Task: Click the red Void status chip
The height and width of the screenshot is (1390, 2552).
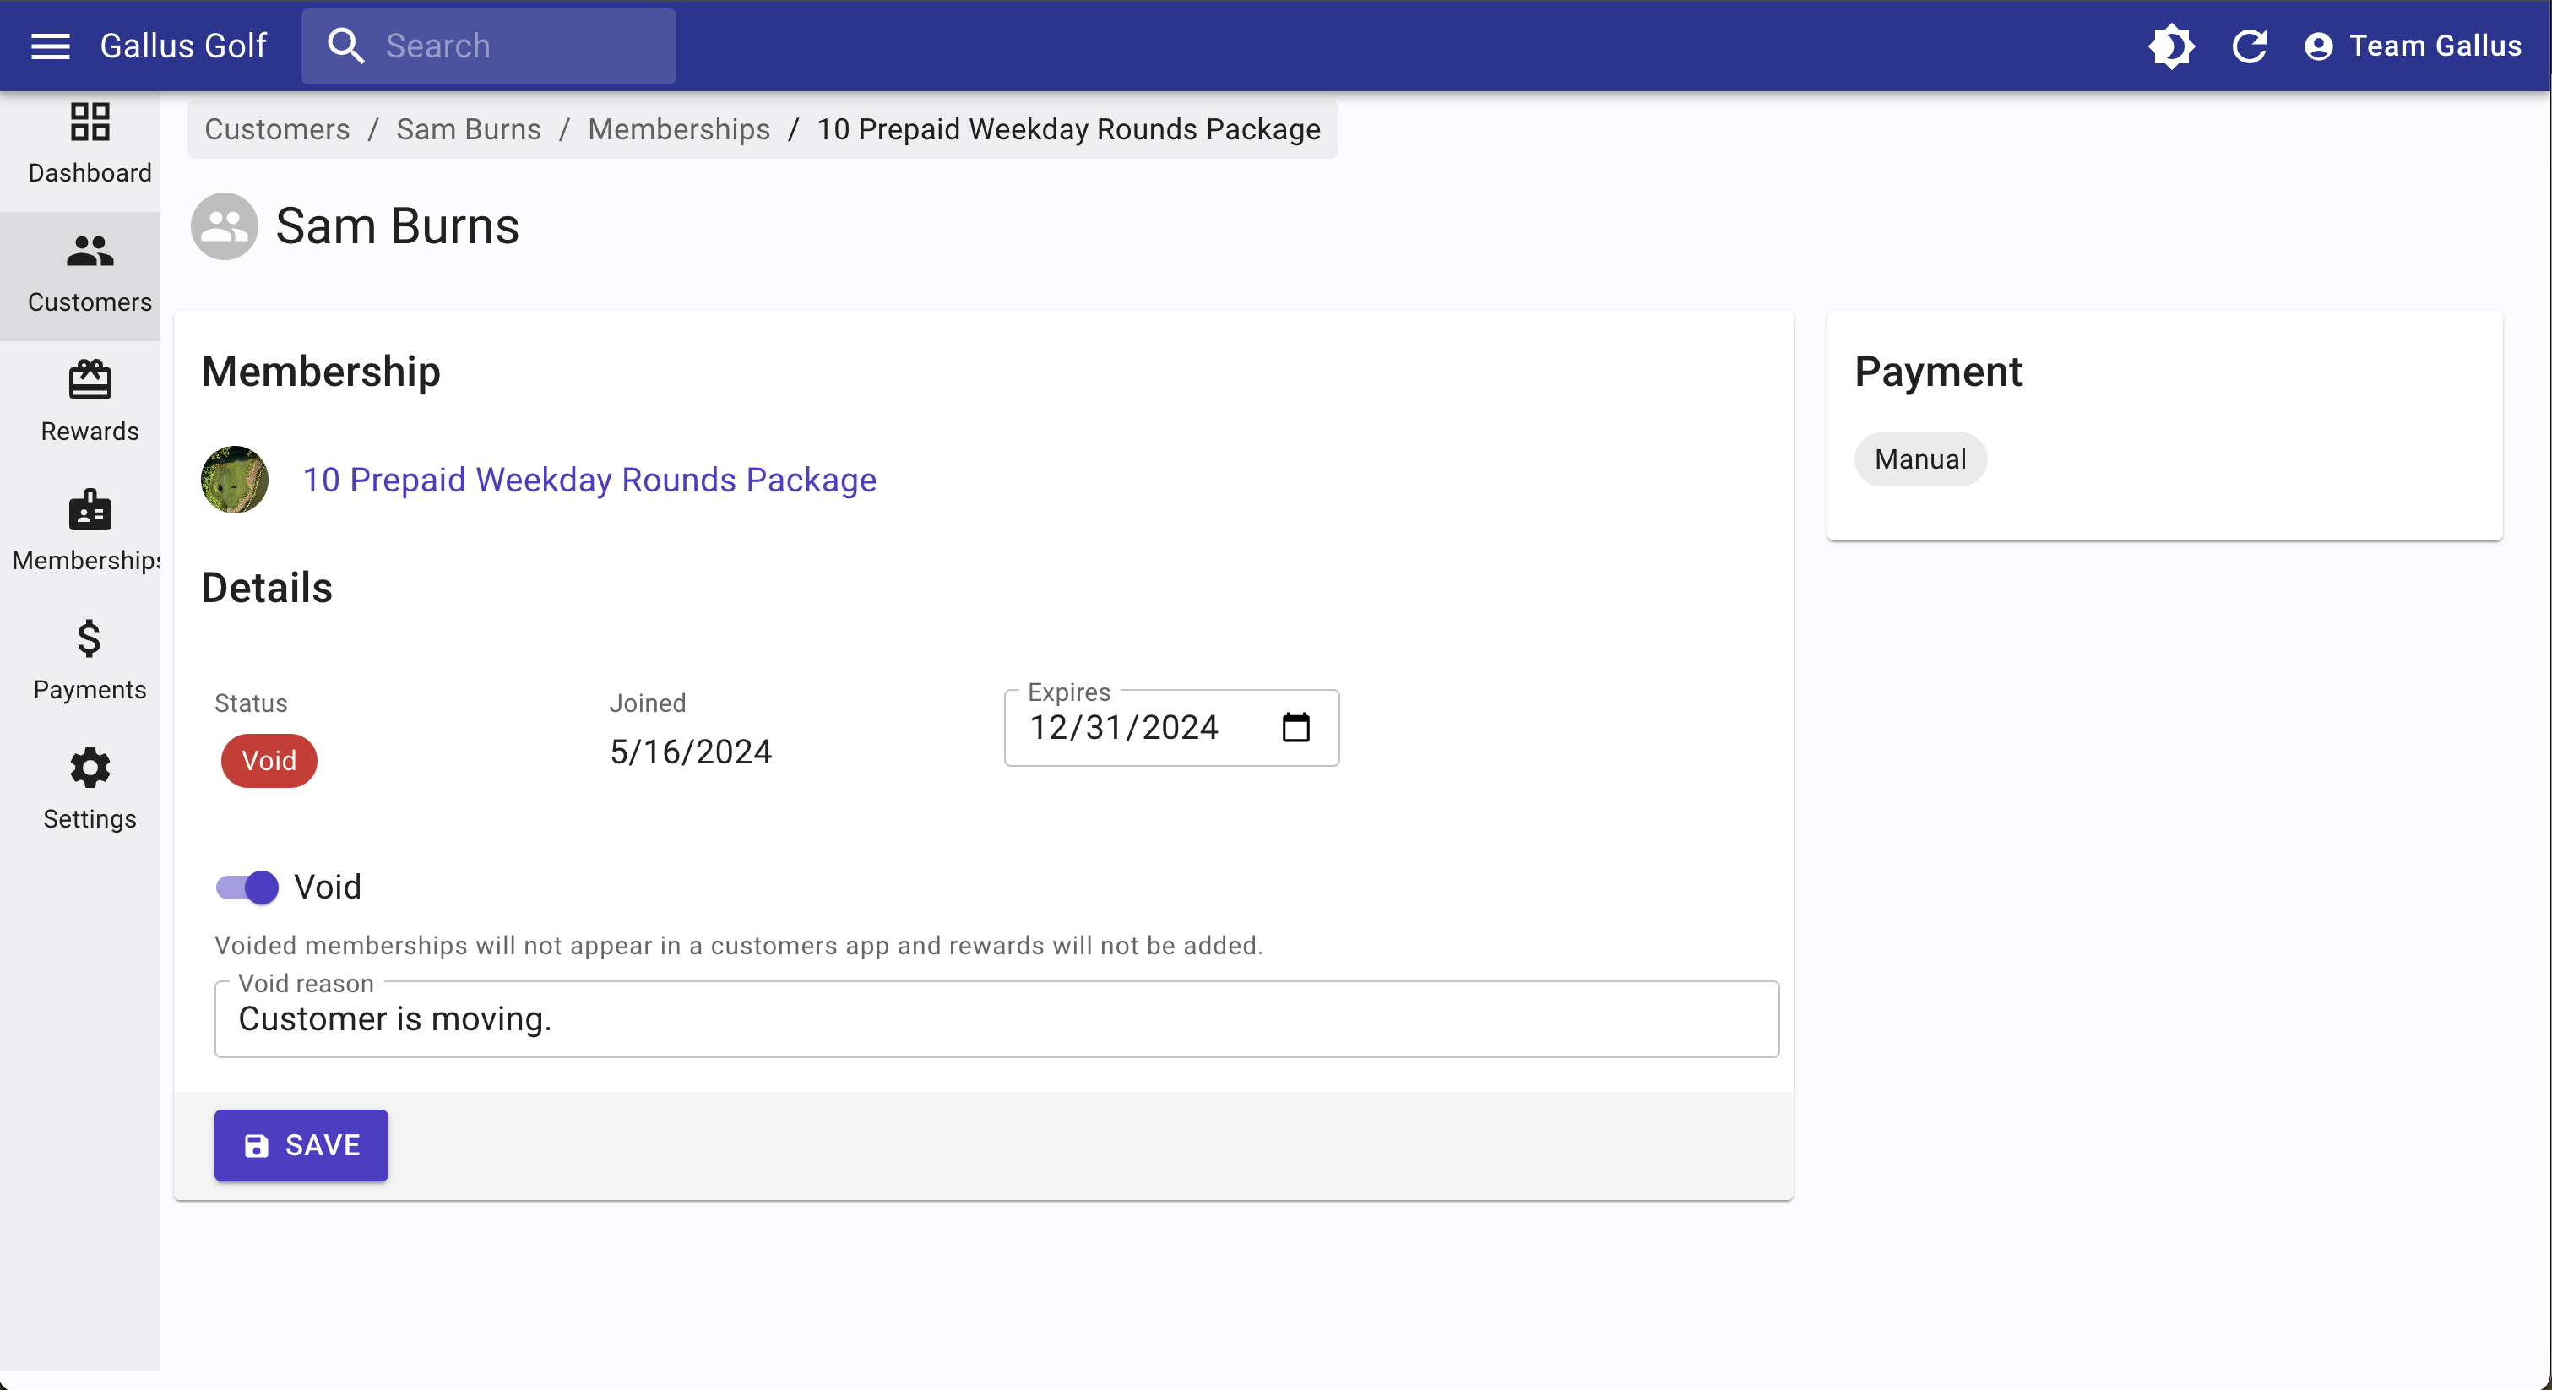Action: tap(269, 761)
